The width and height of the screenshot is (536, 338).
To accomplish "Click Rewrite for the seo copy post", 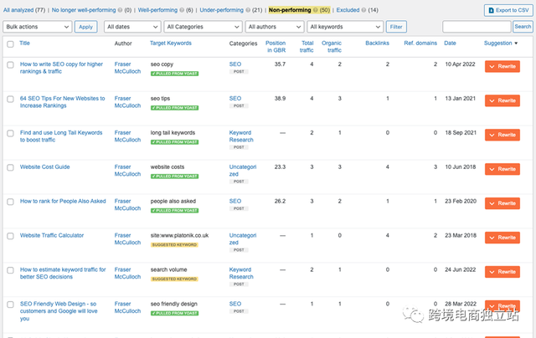I will pyautogui.click(x=502, y=66).
